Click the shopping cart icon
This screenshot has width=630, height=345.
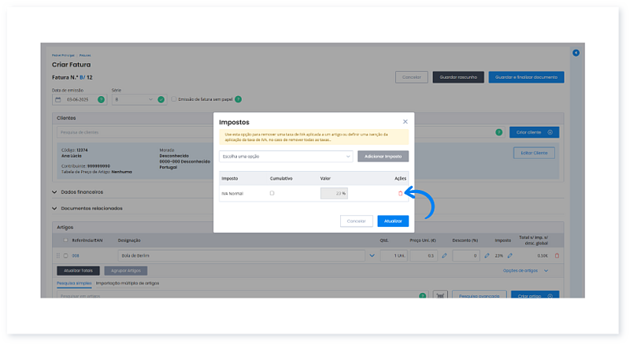tap(440, 295)
